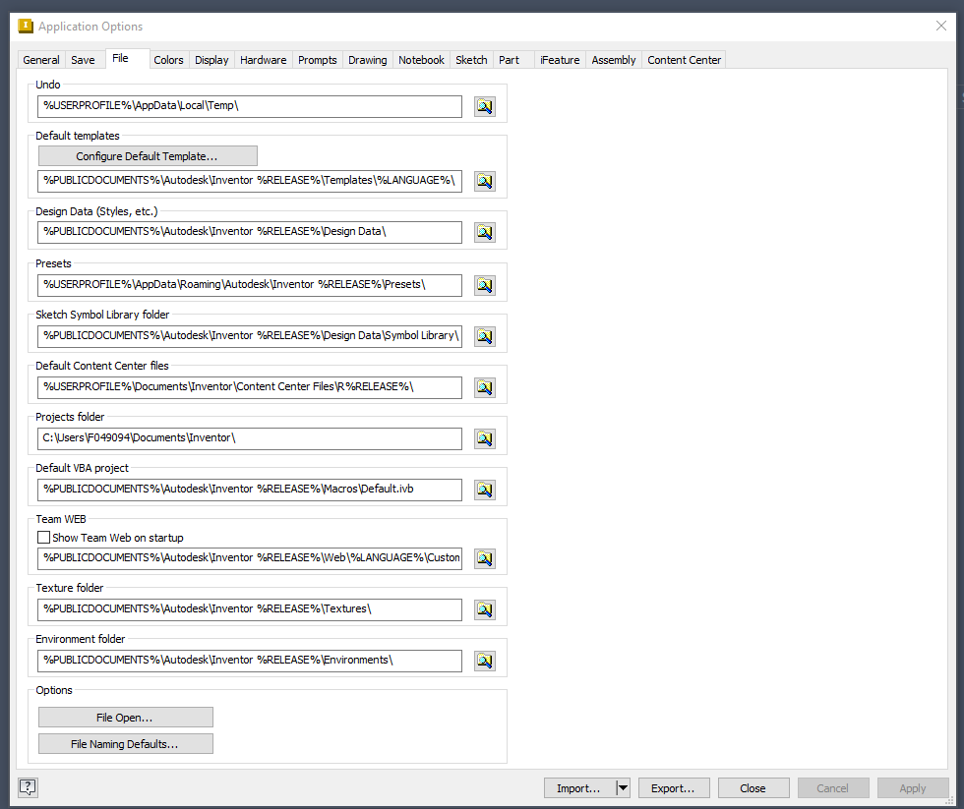Open help with the question mark icon

(x=27, y=787)
